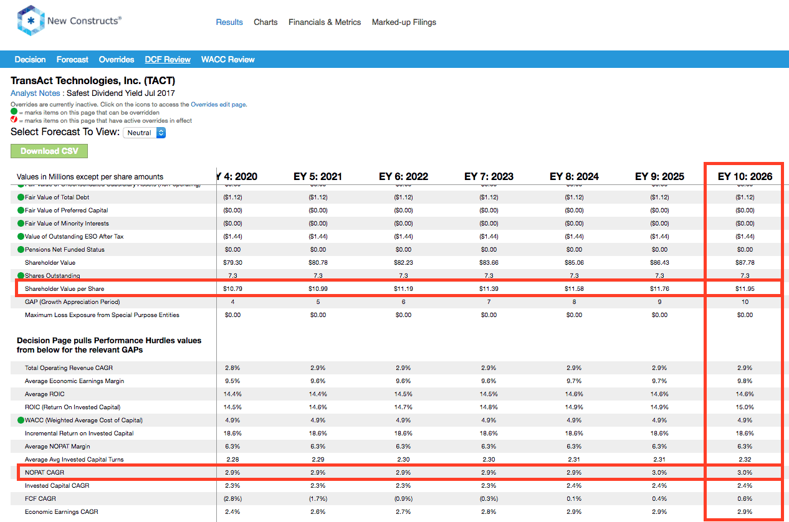Click the TransAct Technologies, Inc. (TACT) heading
The height and width of the screenshot is (522, 789).
(93, 81)
